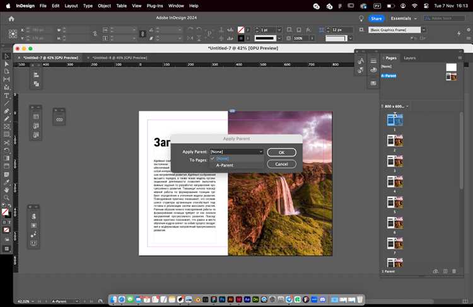This screenshot has width=473, height=307.
Task: Open the Apply Parent dropdown
Action: pyautogui.click(x=237, y=152)
